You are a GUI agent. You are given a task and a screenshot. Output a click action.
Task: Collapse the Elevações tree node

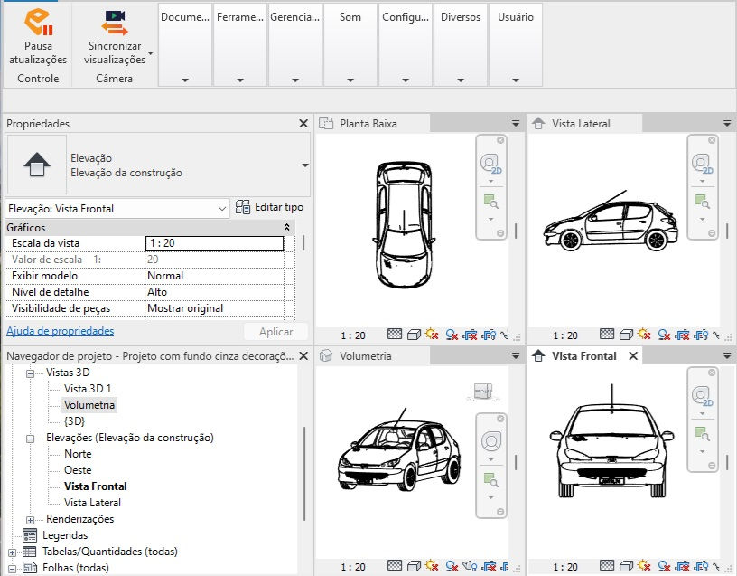click(30, 439)
